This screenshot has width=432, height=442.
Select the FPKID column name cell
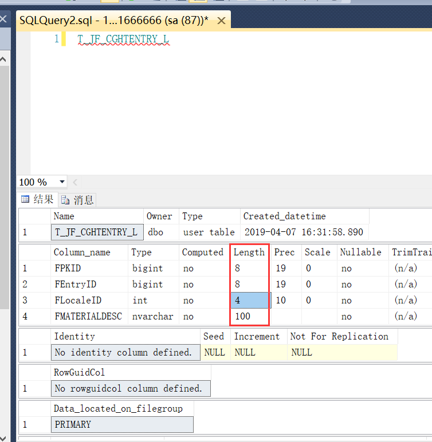pos(89,268)
